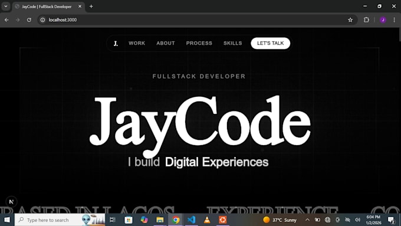Open the network globe tray icon

327,220
